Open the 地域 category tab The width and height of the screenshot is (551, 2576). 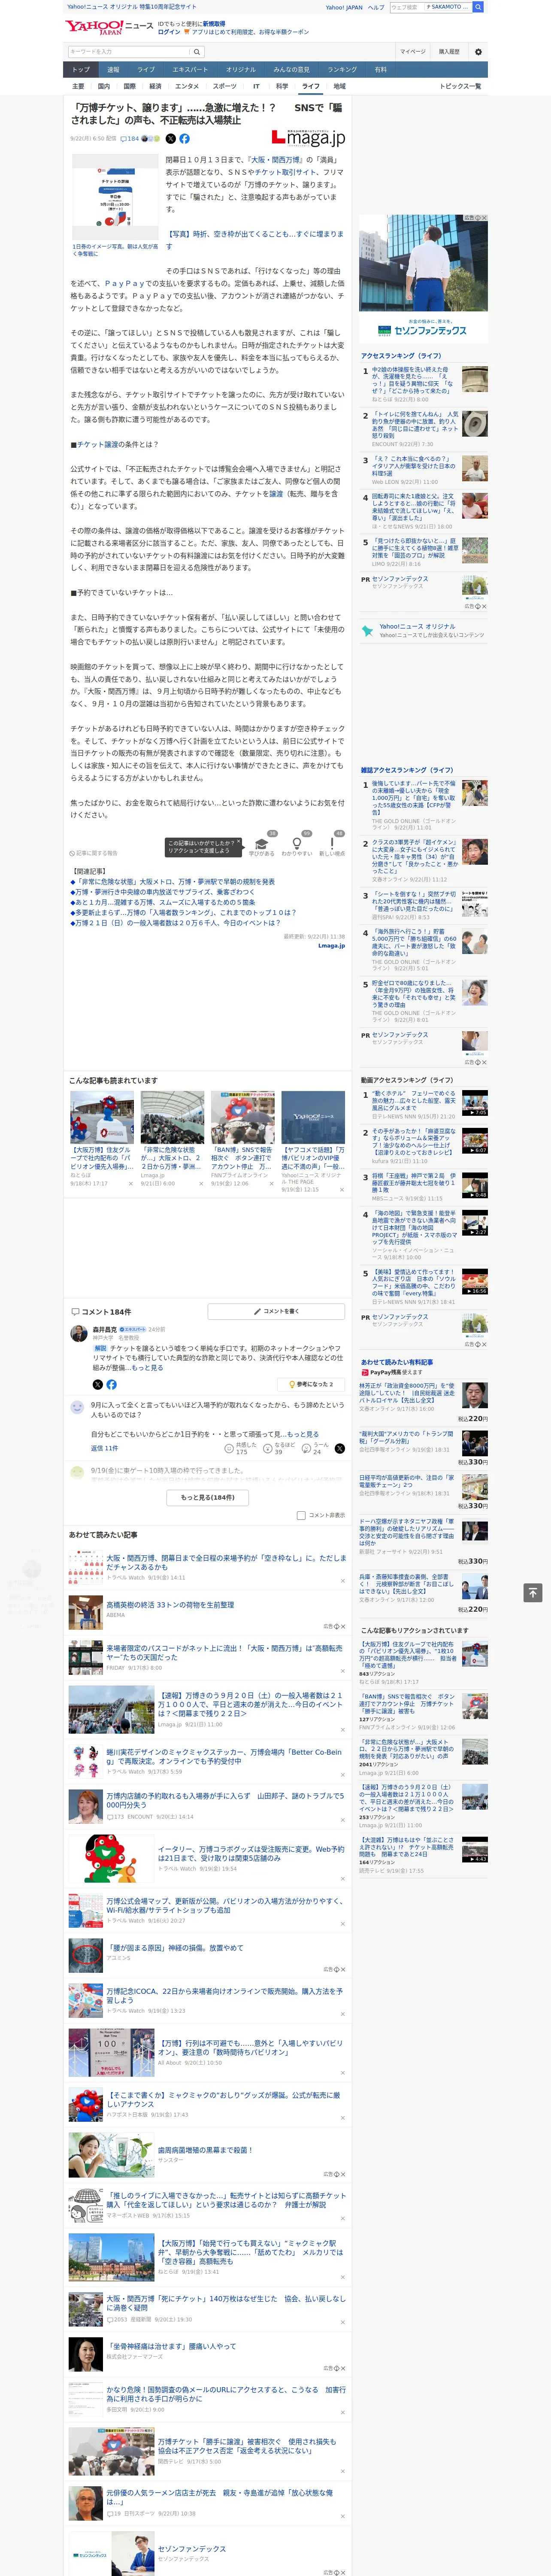(339, 86)
